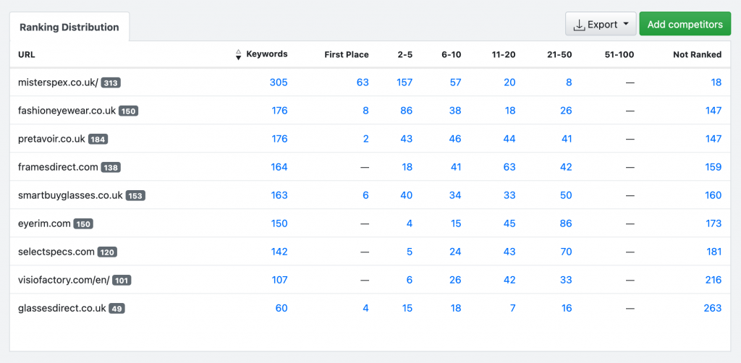741x363 pixels.
Task: Click the visiofactory.com/en/ 11-20 value 42
Action: click(509, 280)
